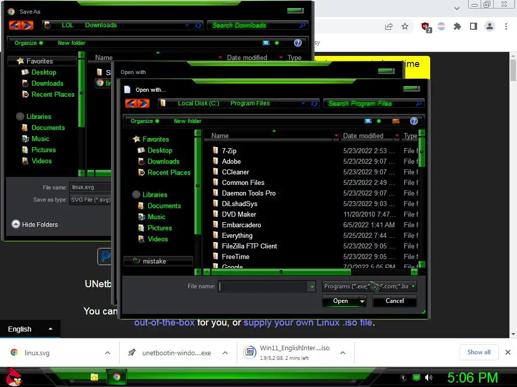The height and width of the screenshot is (387, 517).
Task: Open Organize menu in Open with dialog
Action: [x=144, y=121]
